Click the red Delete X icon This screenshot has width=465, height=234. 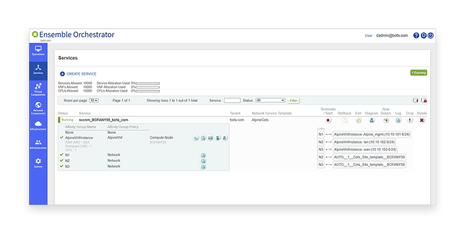[x=422, y=120]
